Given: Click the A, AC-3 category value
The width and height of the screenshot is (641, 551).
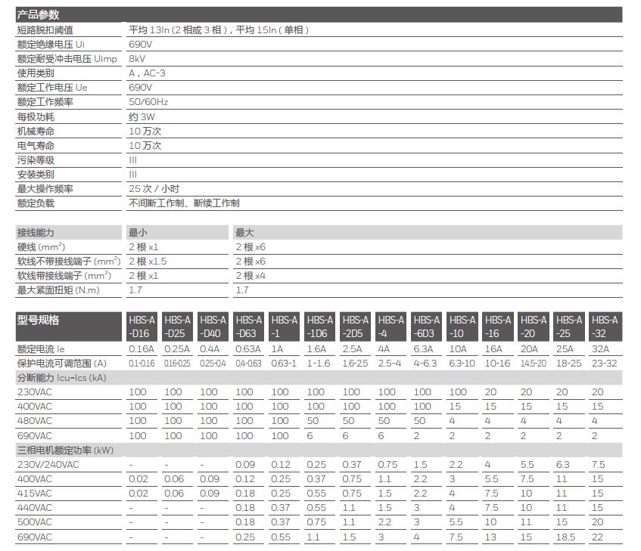Looking at the screenshot, I should (x=147, y=73).
